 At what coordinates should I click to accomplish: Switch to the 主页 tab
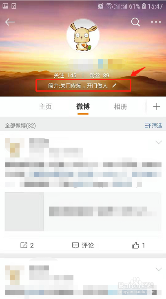click(45, 106)
